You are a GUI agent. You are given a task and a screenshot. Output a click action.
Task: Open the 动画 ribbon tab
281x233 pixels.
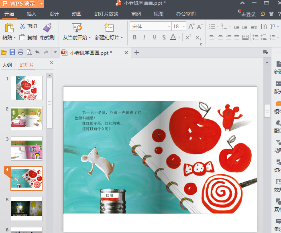coord(77,14)
